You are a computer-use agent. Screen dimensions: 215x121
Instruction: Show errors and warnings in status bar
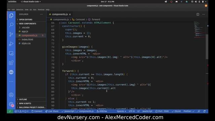[x=21, y=111]
